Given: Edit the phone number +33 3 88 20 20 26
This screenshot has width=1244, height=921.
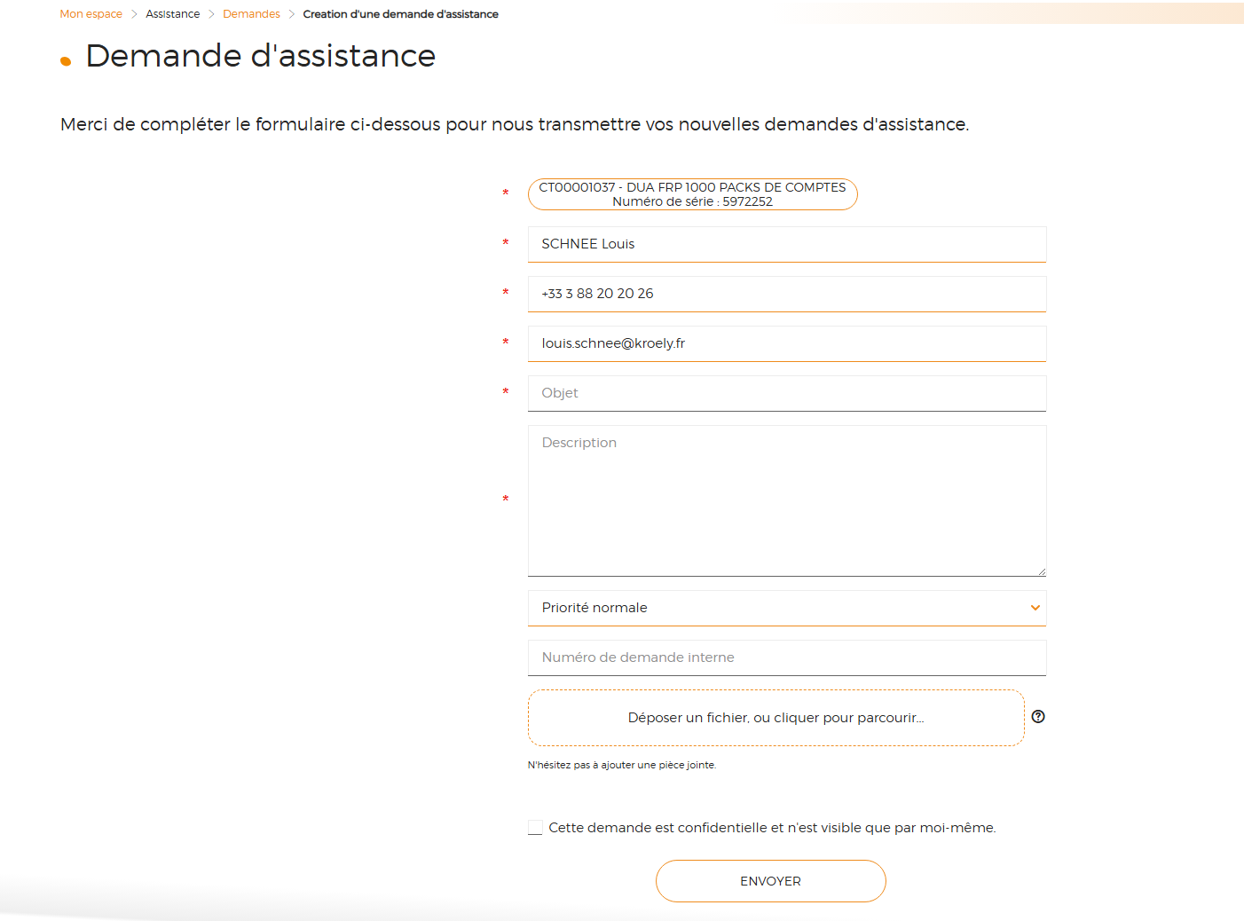Looking at the screenshot, I should pos(787,294).
